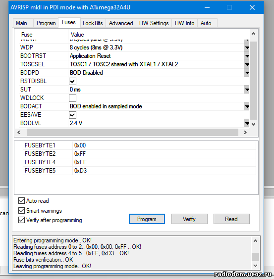
Task: Toggle the RSTDISBL fuse checkbox
Action: [x=72, y=81]
